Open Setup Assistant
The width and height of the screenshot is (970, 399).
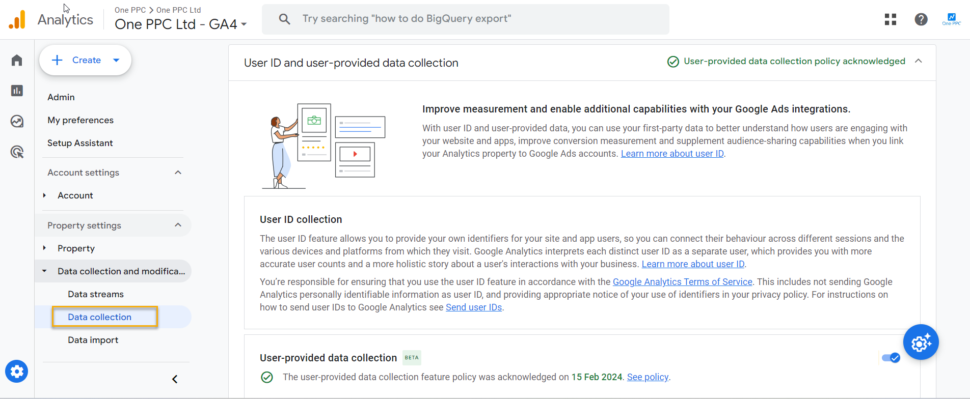[x=80, y=143]
